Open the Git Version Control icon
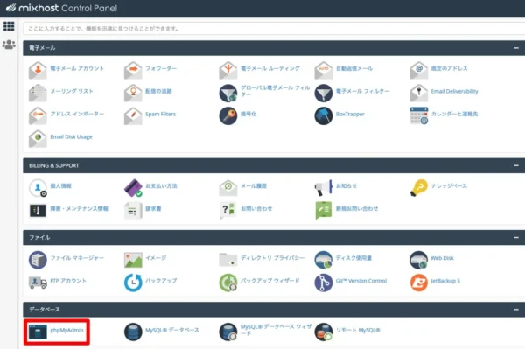 324,283
